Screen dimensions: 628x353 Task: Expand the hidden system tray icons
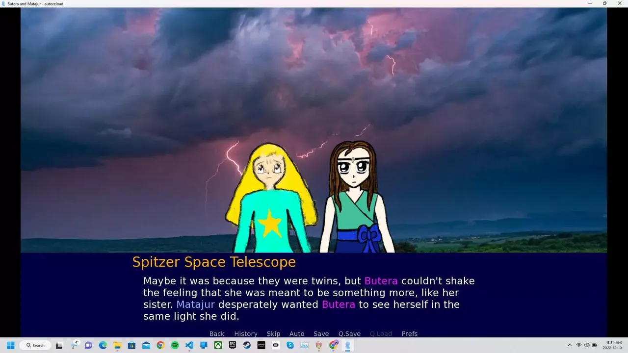(570, 345)
